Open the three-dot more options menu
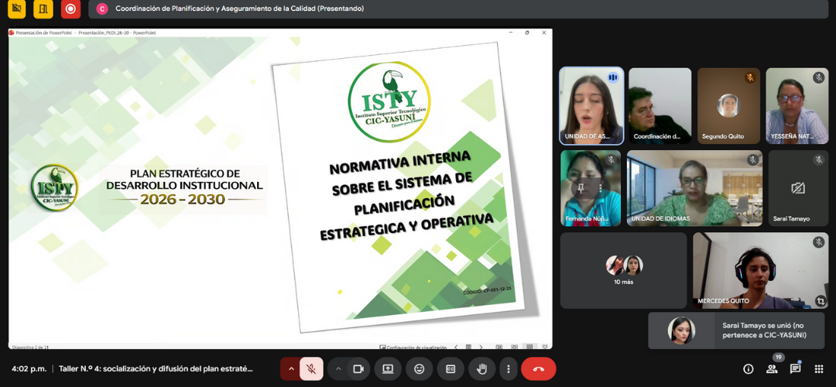Screen dimensions: 836x387 [508, 369]
